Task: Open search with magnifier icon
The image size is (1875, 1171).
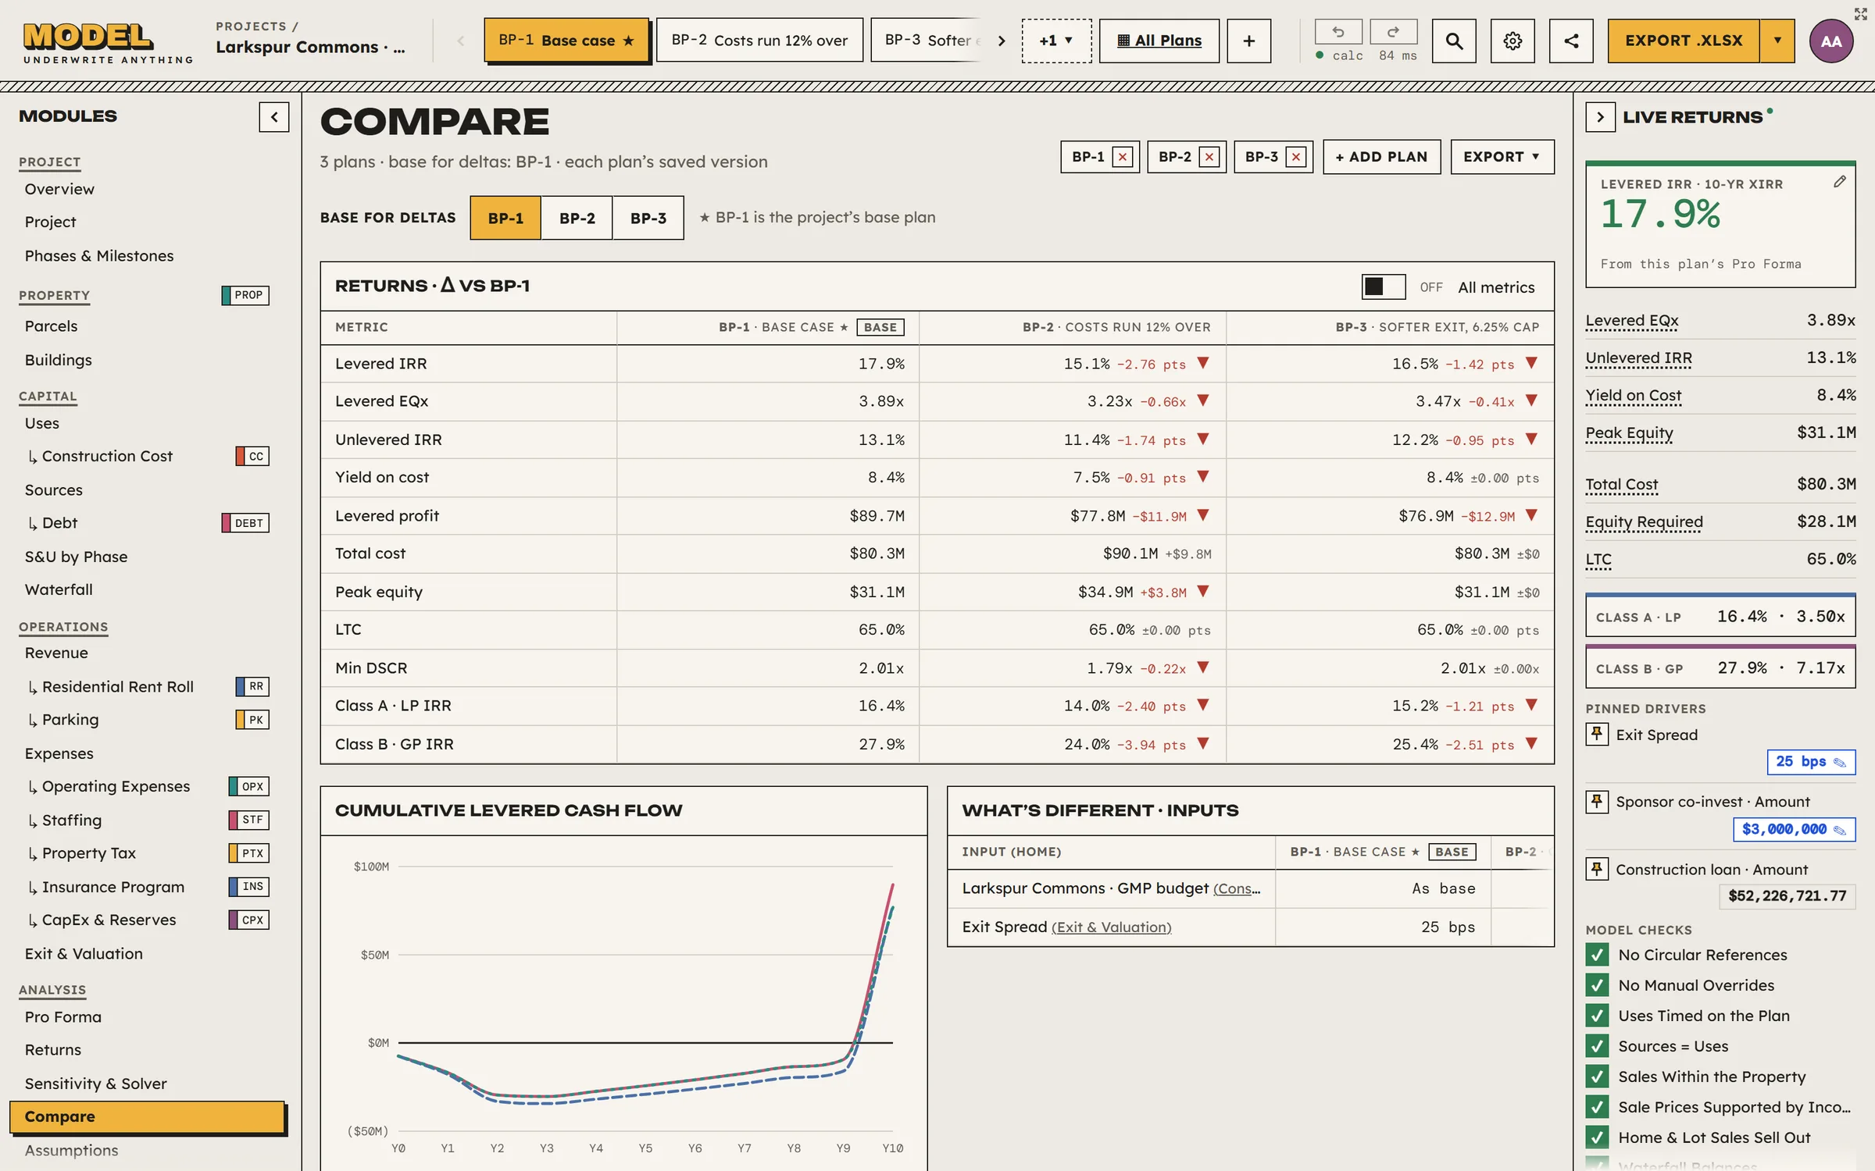Action: click(1454, 41)
